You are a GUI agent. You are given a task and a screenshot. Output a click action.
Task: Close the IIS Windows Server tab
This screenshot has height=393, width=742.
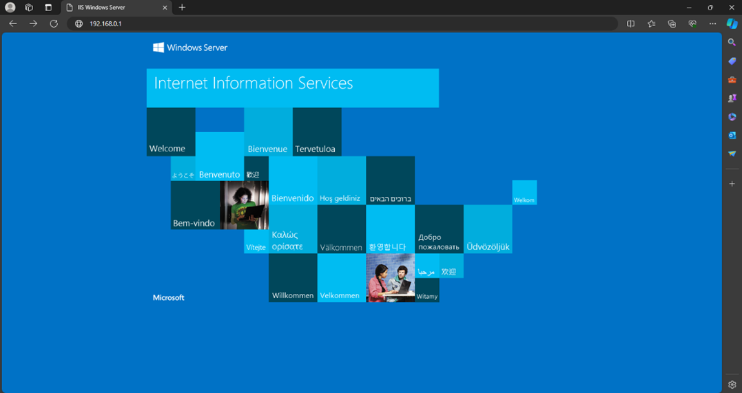point(165,8)
